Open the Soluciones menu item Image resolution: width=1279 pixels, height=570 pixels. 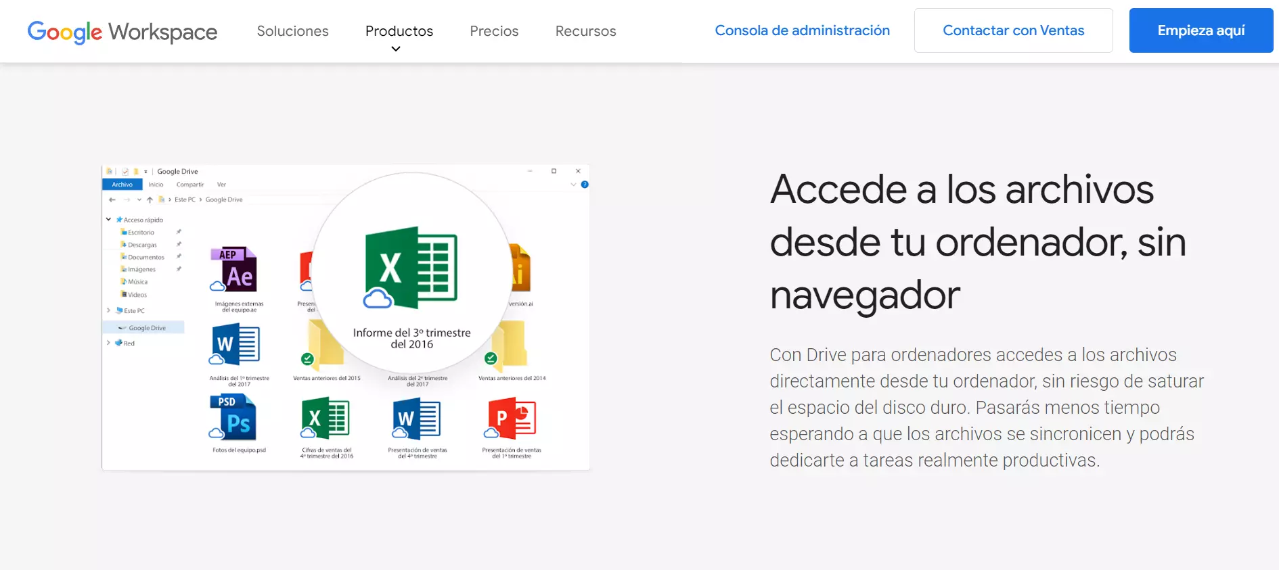click(x=292, y=31)
